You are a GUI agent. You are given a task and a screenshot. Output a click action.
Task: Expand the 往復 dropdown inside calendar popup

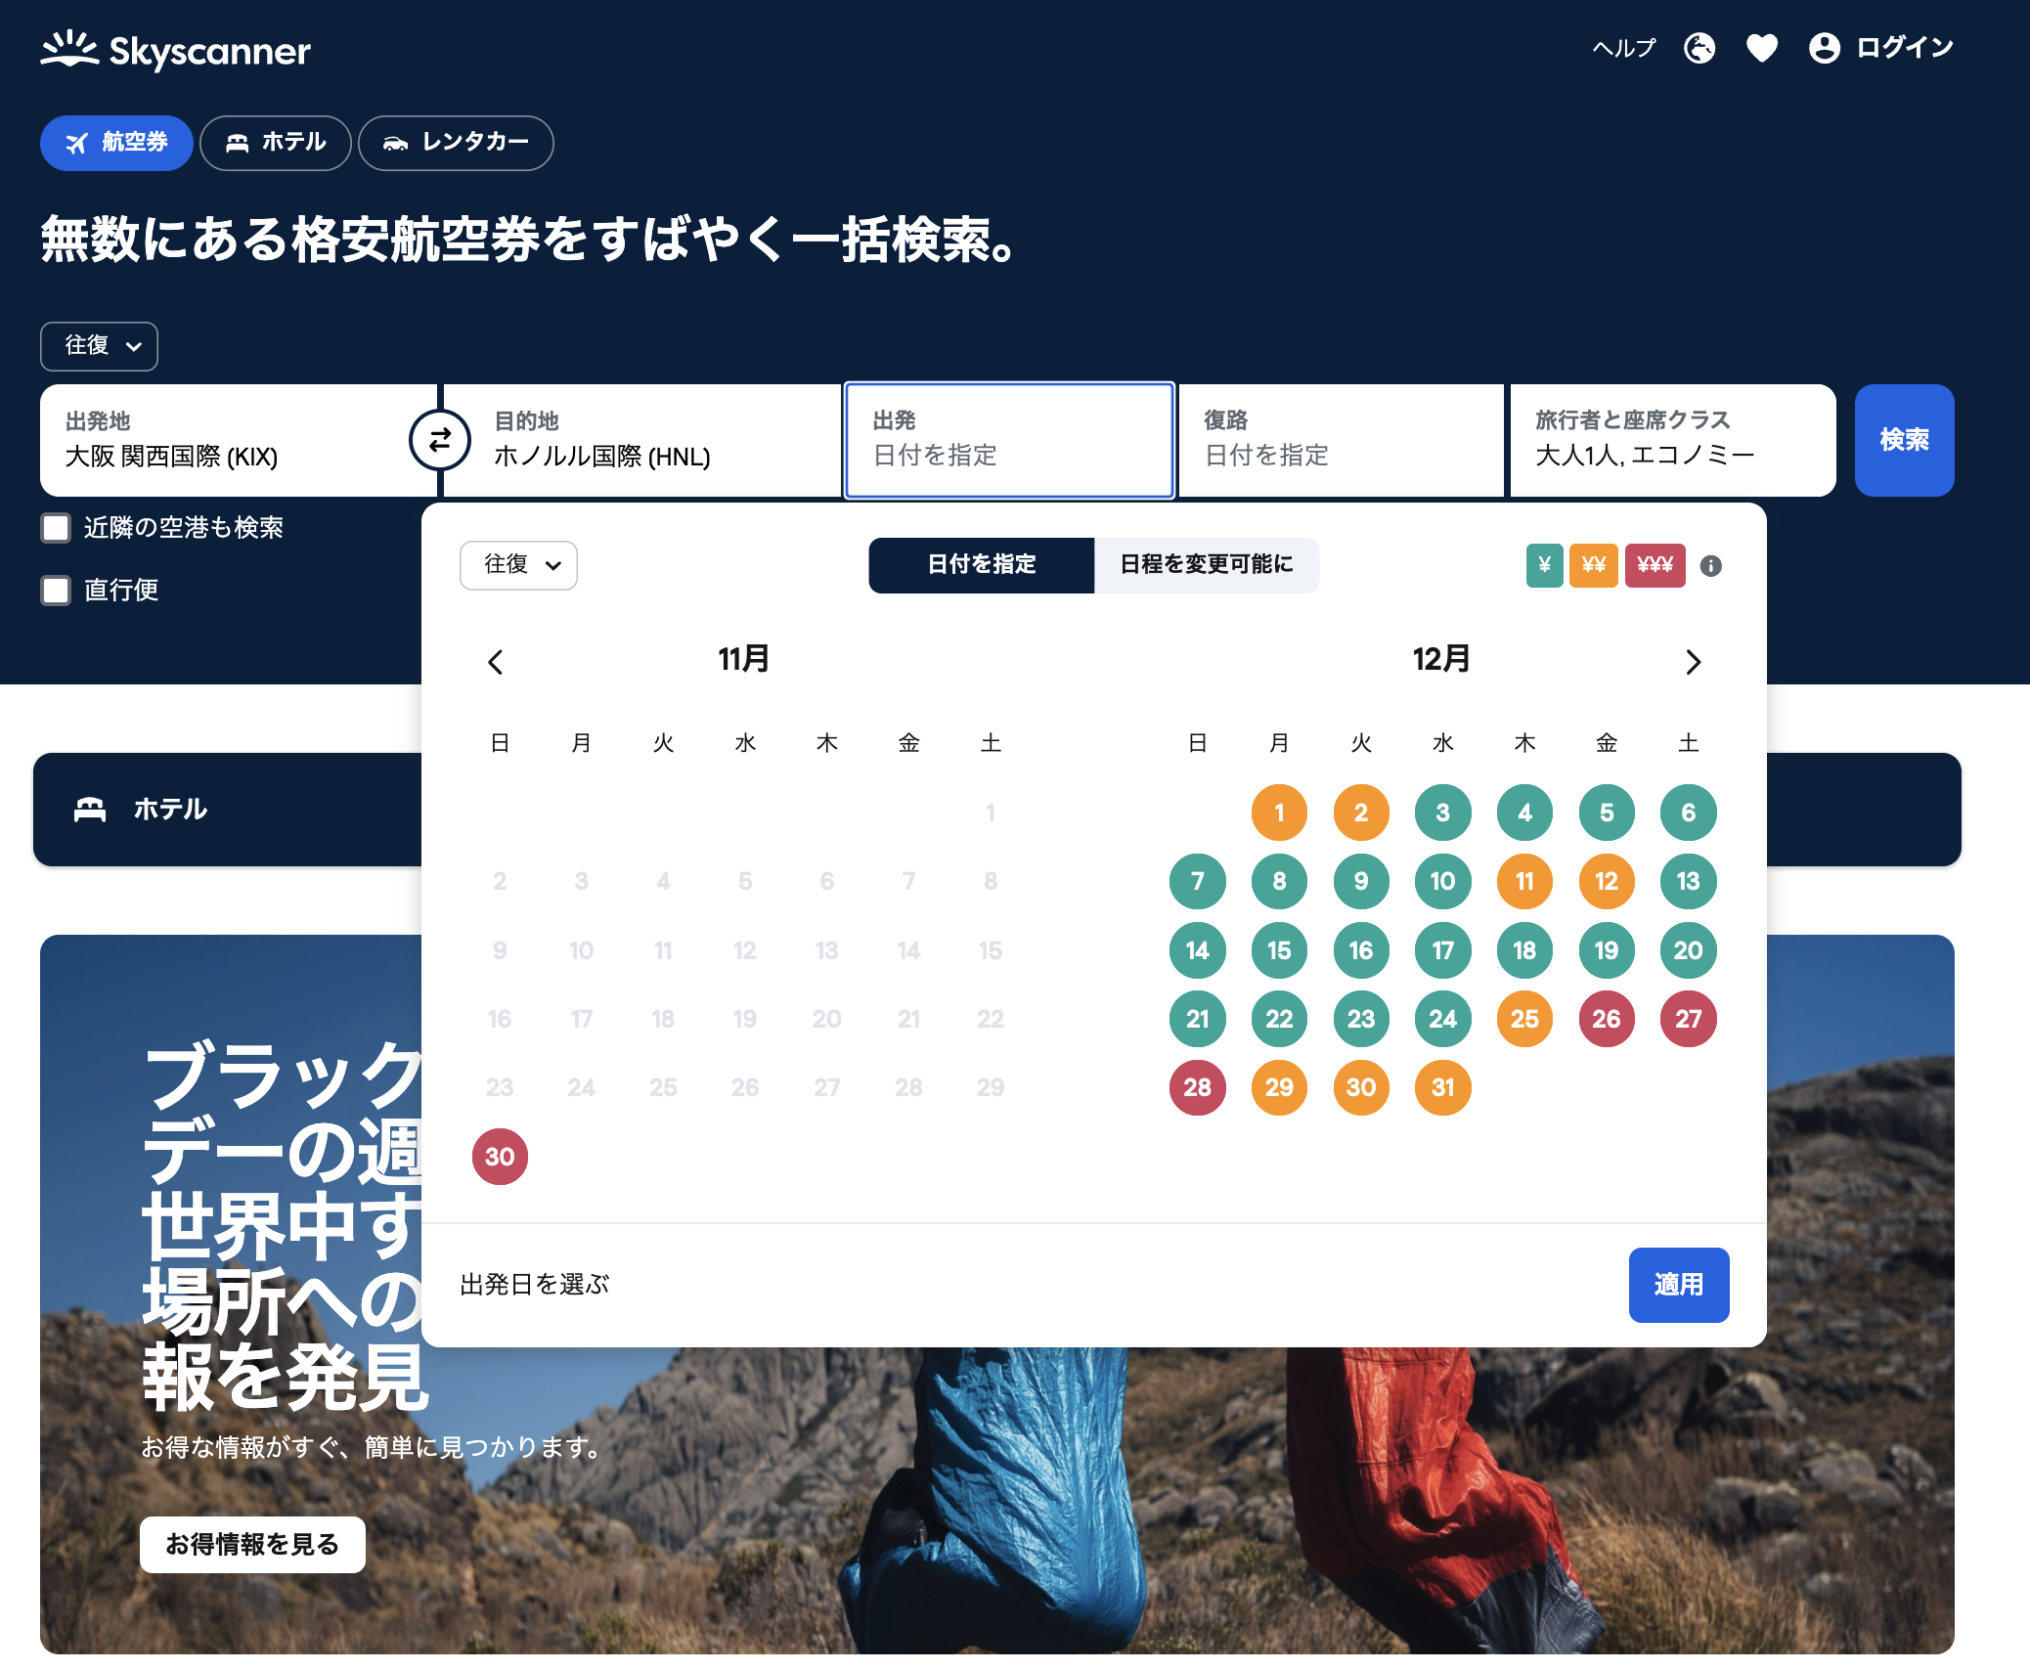pyautogui.click(x=518, y=565)
